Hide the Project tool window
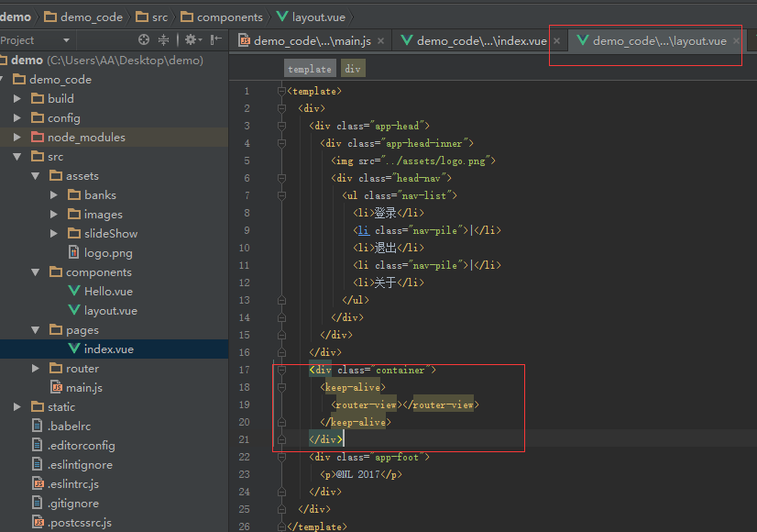The height and width of the screenshot is (532, 757). [x=215, y=39]
